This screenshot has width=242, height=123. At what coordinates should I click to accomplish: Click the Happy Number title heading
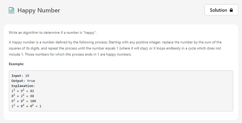tap(39, 10)
